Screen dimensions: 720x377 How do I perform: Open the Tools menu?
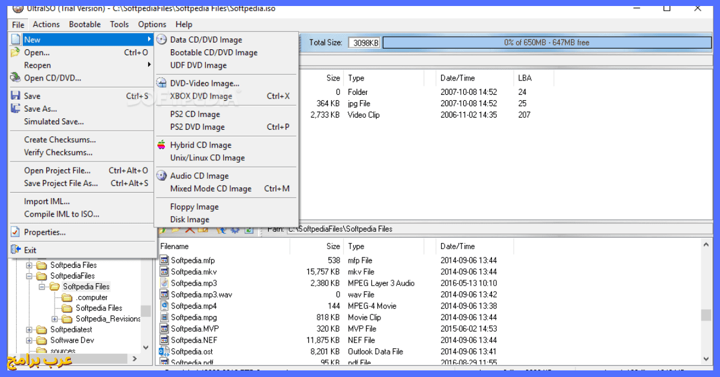(119, 24)
